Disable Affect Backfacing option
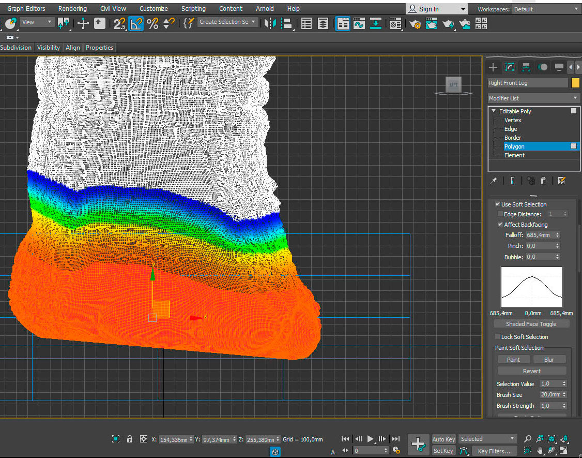 tap(500, 225)
